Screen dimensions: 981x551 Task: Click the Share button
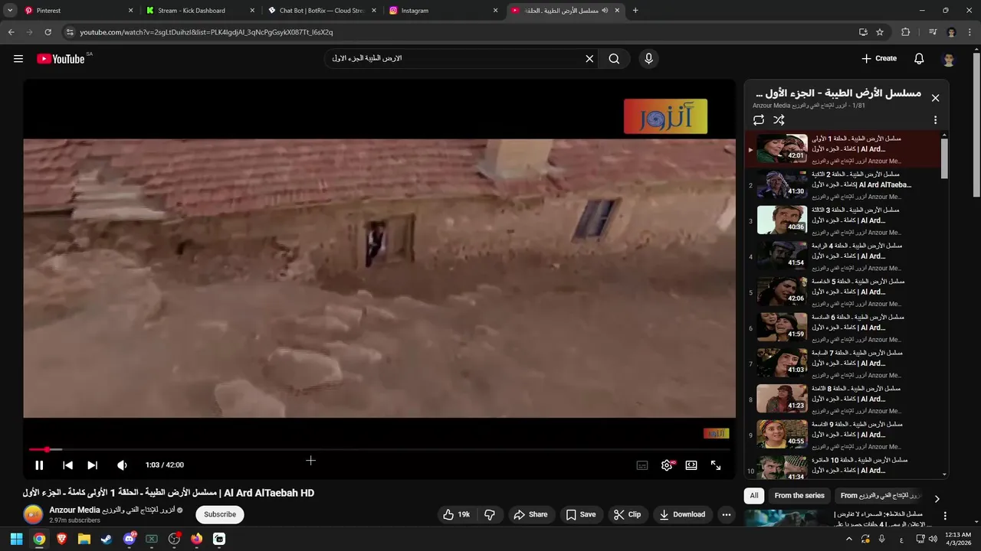click(531, 514)
